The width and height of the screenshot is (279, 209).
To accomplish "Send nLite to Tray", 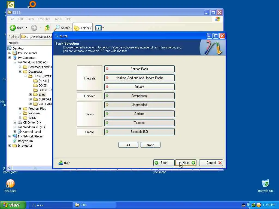I will tap(64, 163).
